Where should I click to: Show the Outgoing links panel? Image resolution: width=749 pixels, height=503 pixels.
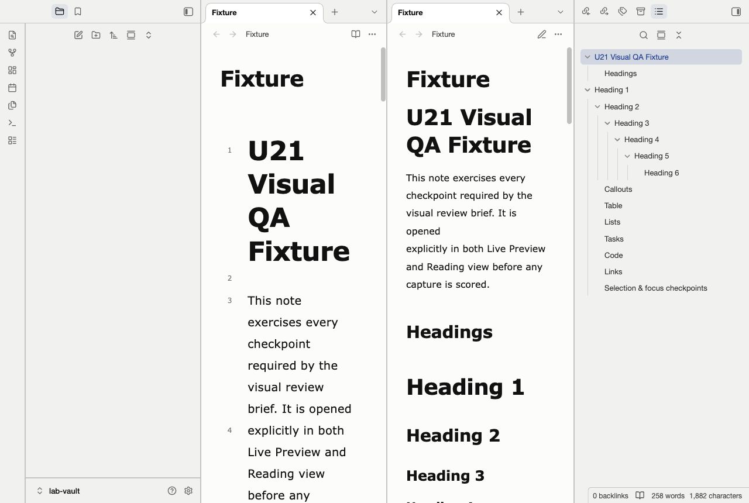click(604, 11)
